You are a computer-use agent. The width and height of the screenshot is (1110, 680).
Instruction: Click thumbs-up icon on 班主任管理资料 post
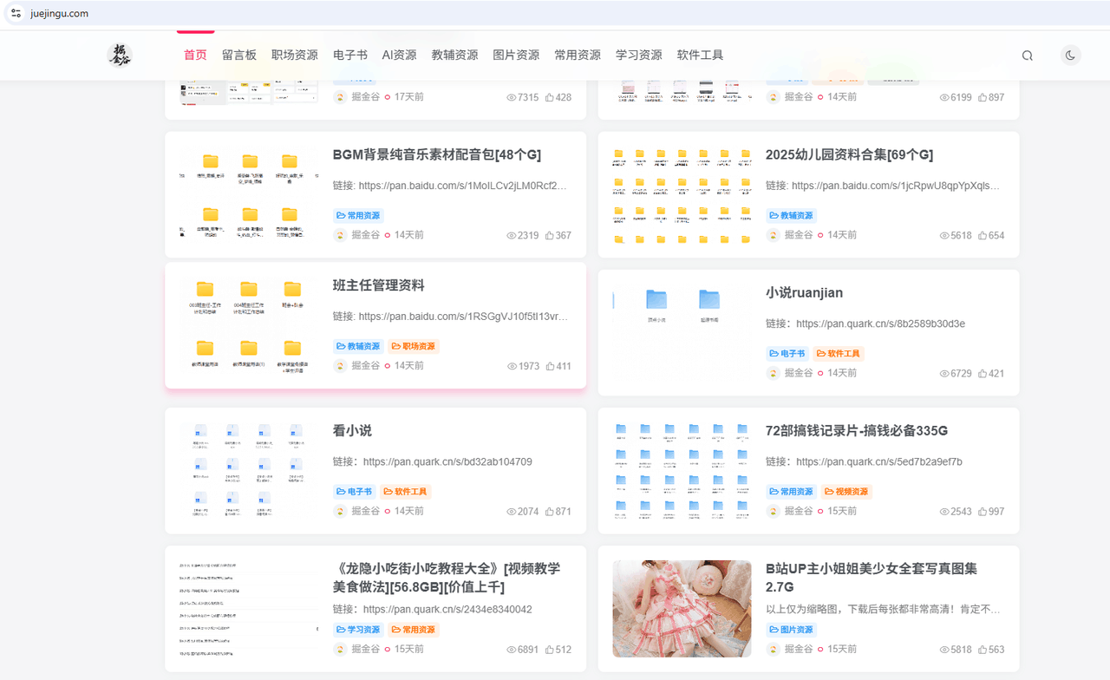point(550,366)
